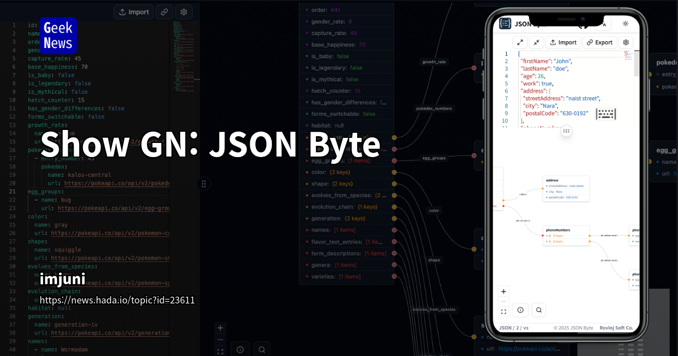Click the Export button on the phone
This screenshot has height=356, width=678.
[x=599, y=42]
